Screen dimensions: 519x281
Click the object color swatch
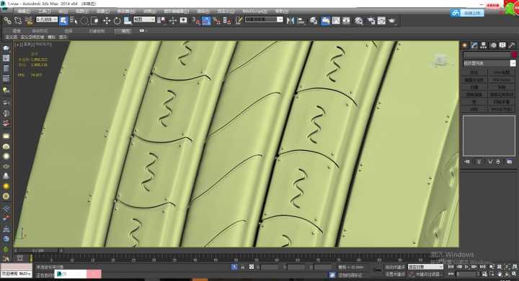514,54
